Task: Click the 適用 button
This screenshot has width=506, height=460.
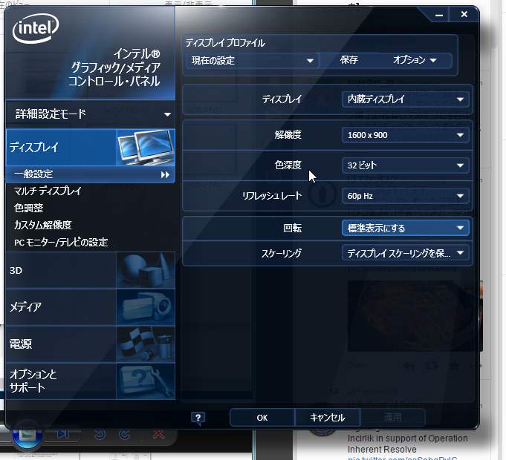Action: [393, 418]
